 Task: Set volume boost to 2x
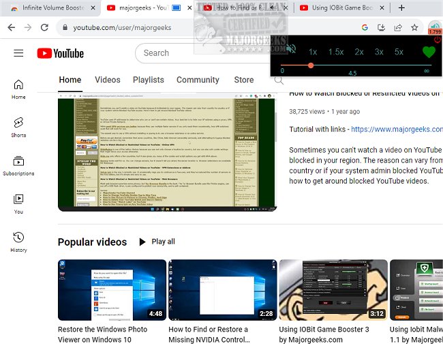pyautogui.click(x=359, y=52)
